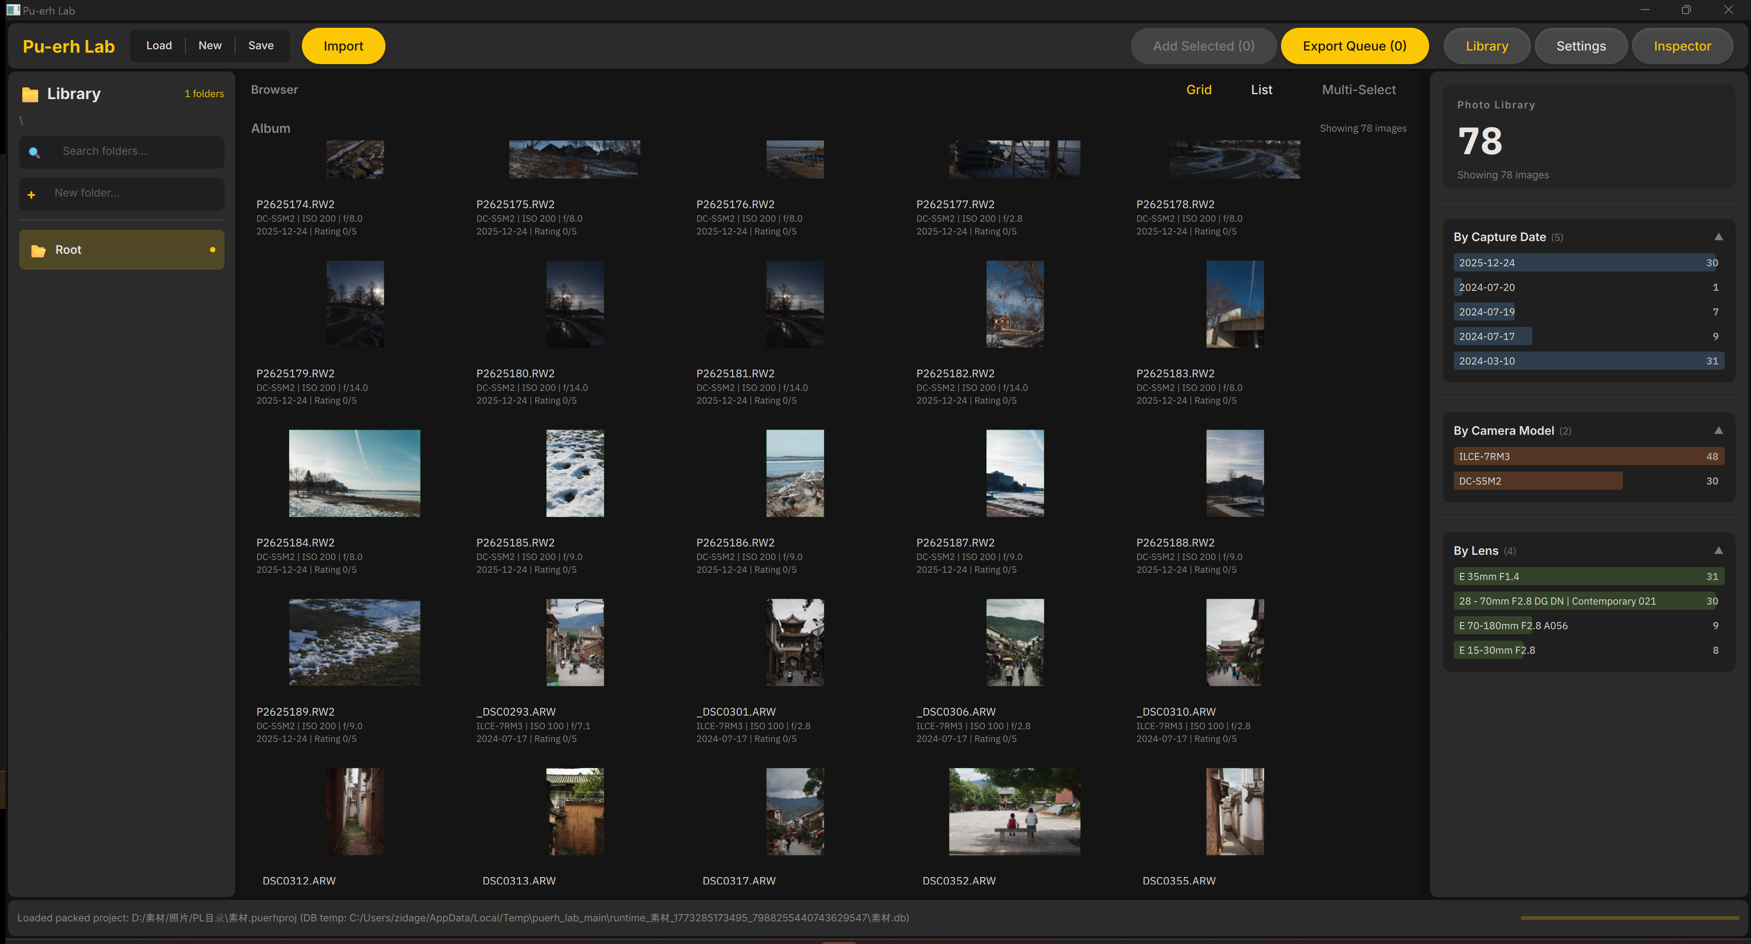This screenshot has width=1751, height=944.
Task: Click the yellow Import button
Action: [343, 46]
